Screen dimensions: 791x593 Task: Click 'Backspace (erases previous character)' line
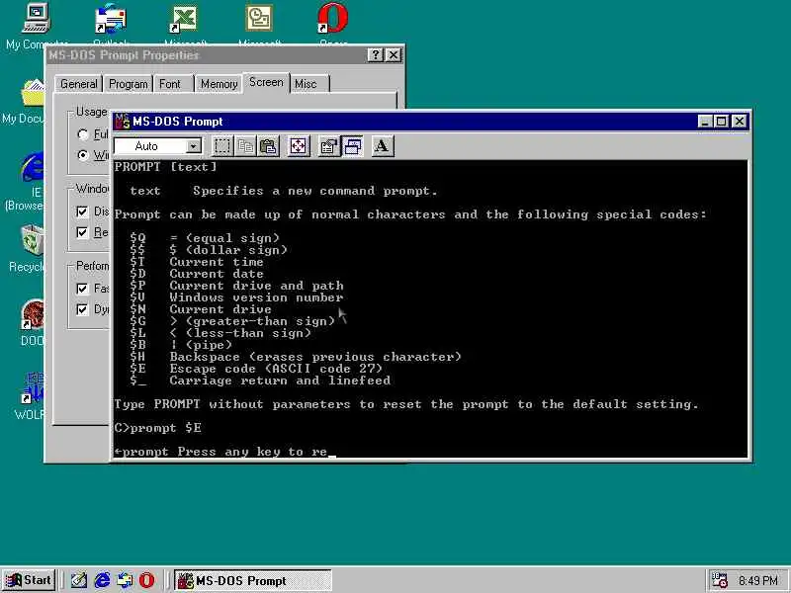(315, 357)
